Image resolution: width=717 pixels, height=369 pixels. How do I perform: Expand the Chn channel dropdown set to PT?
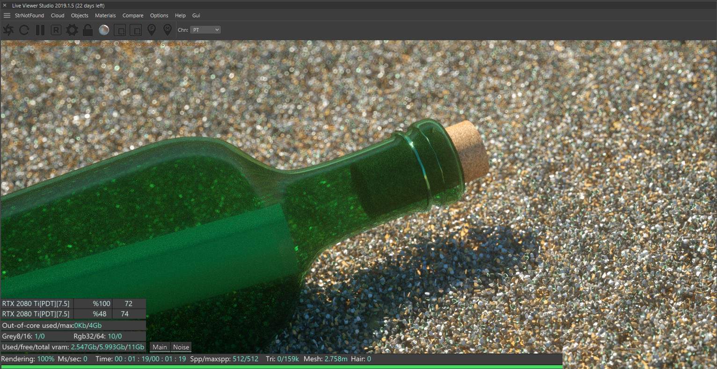coord(205,30)
